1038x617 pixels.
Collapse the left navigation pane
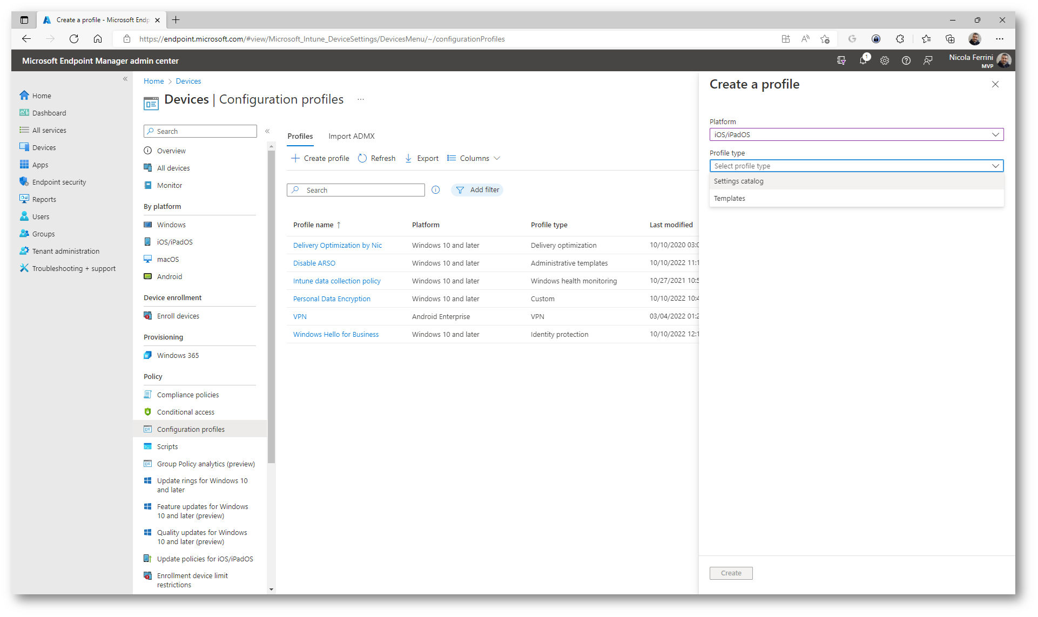point(125,79)
